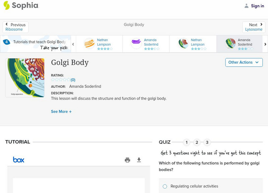Rate the lesson with the first star
The image size is (268, 193).
(52, 79)
